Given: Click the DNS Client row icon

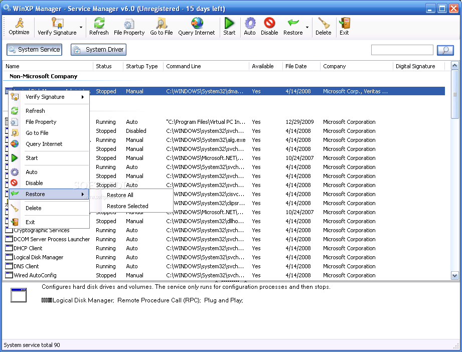Looking at the screenshot, I should click(x=9, y=266).
